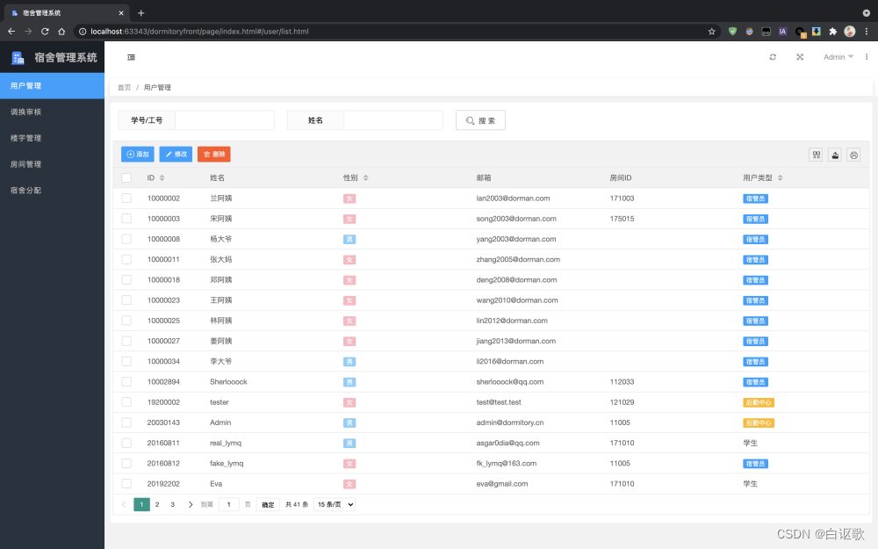The width and height of the screenshot is (878, 549).
Task: Open the Admin account dropdown
Action: 836,56
